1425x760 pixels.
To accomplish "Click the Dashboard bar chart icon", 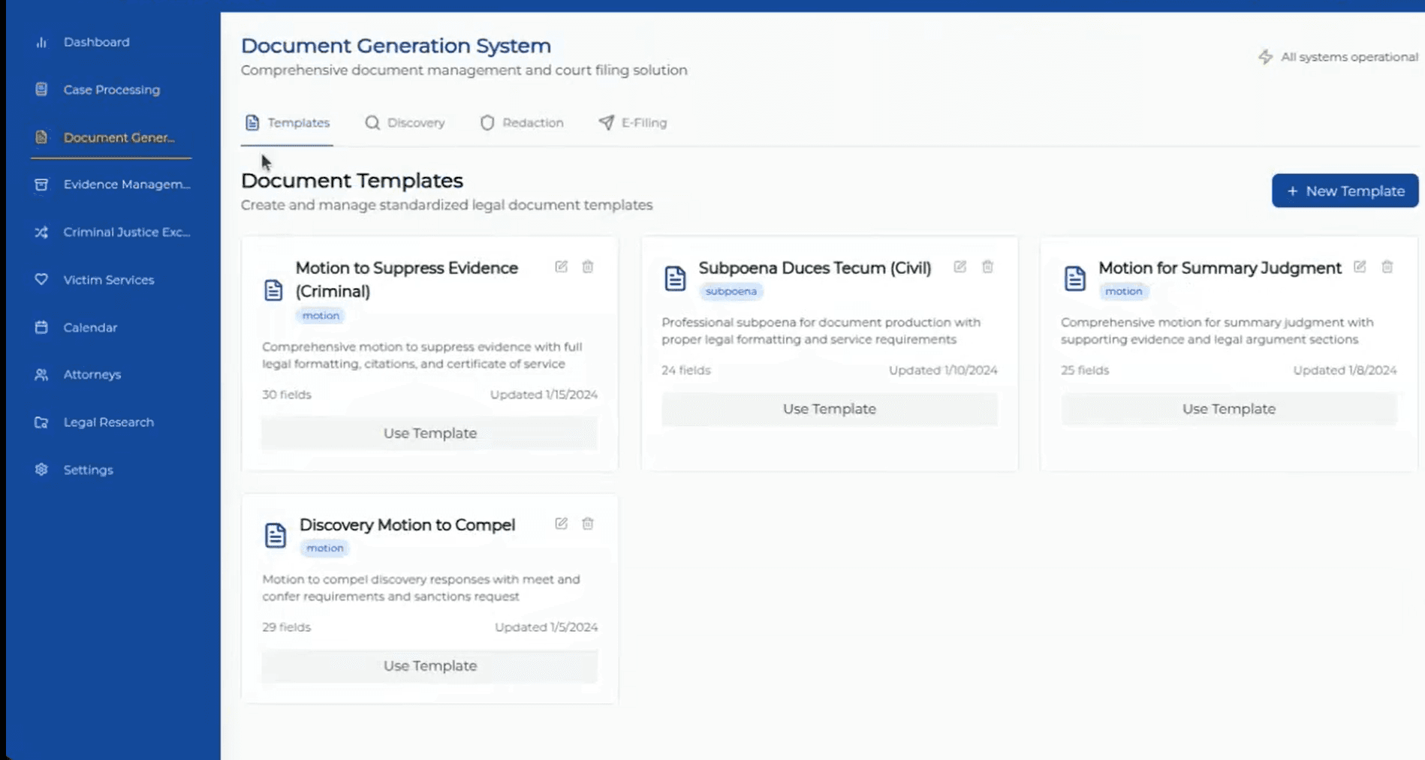I will pos(41,42).
